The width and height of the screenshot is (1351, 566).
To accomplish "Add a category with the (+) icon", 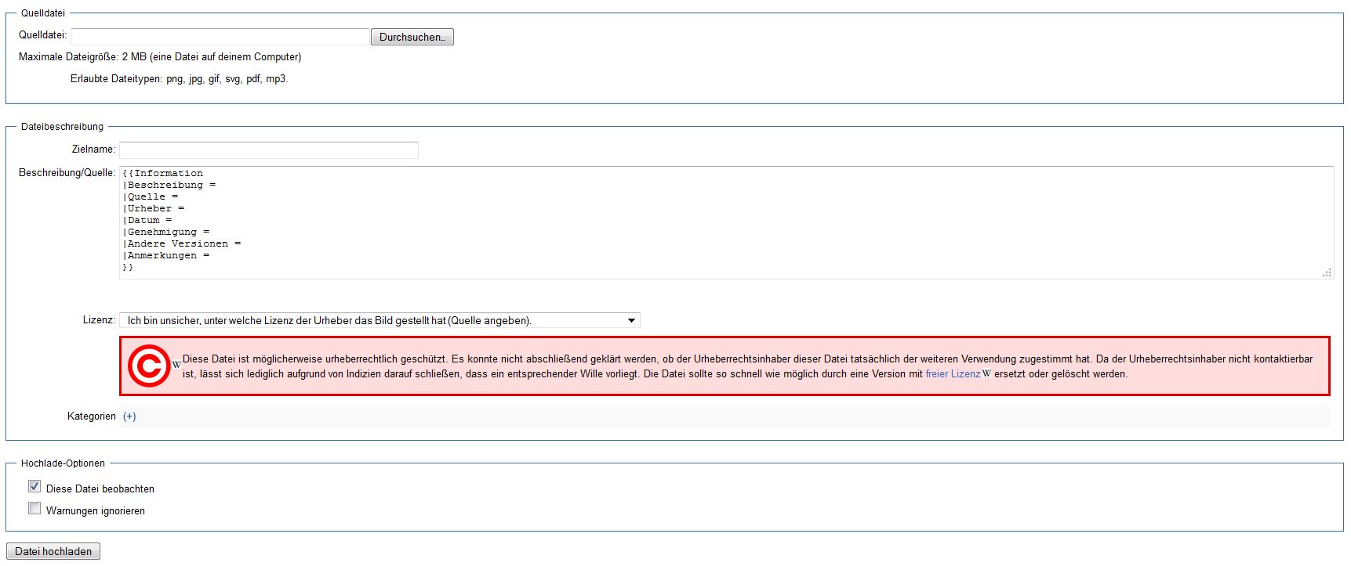I will click(x=129, y=416).
